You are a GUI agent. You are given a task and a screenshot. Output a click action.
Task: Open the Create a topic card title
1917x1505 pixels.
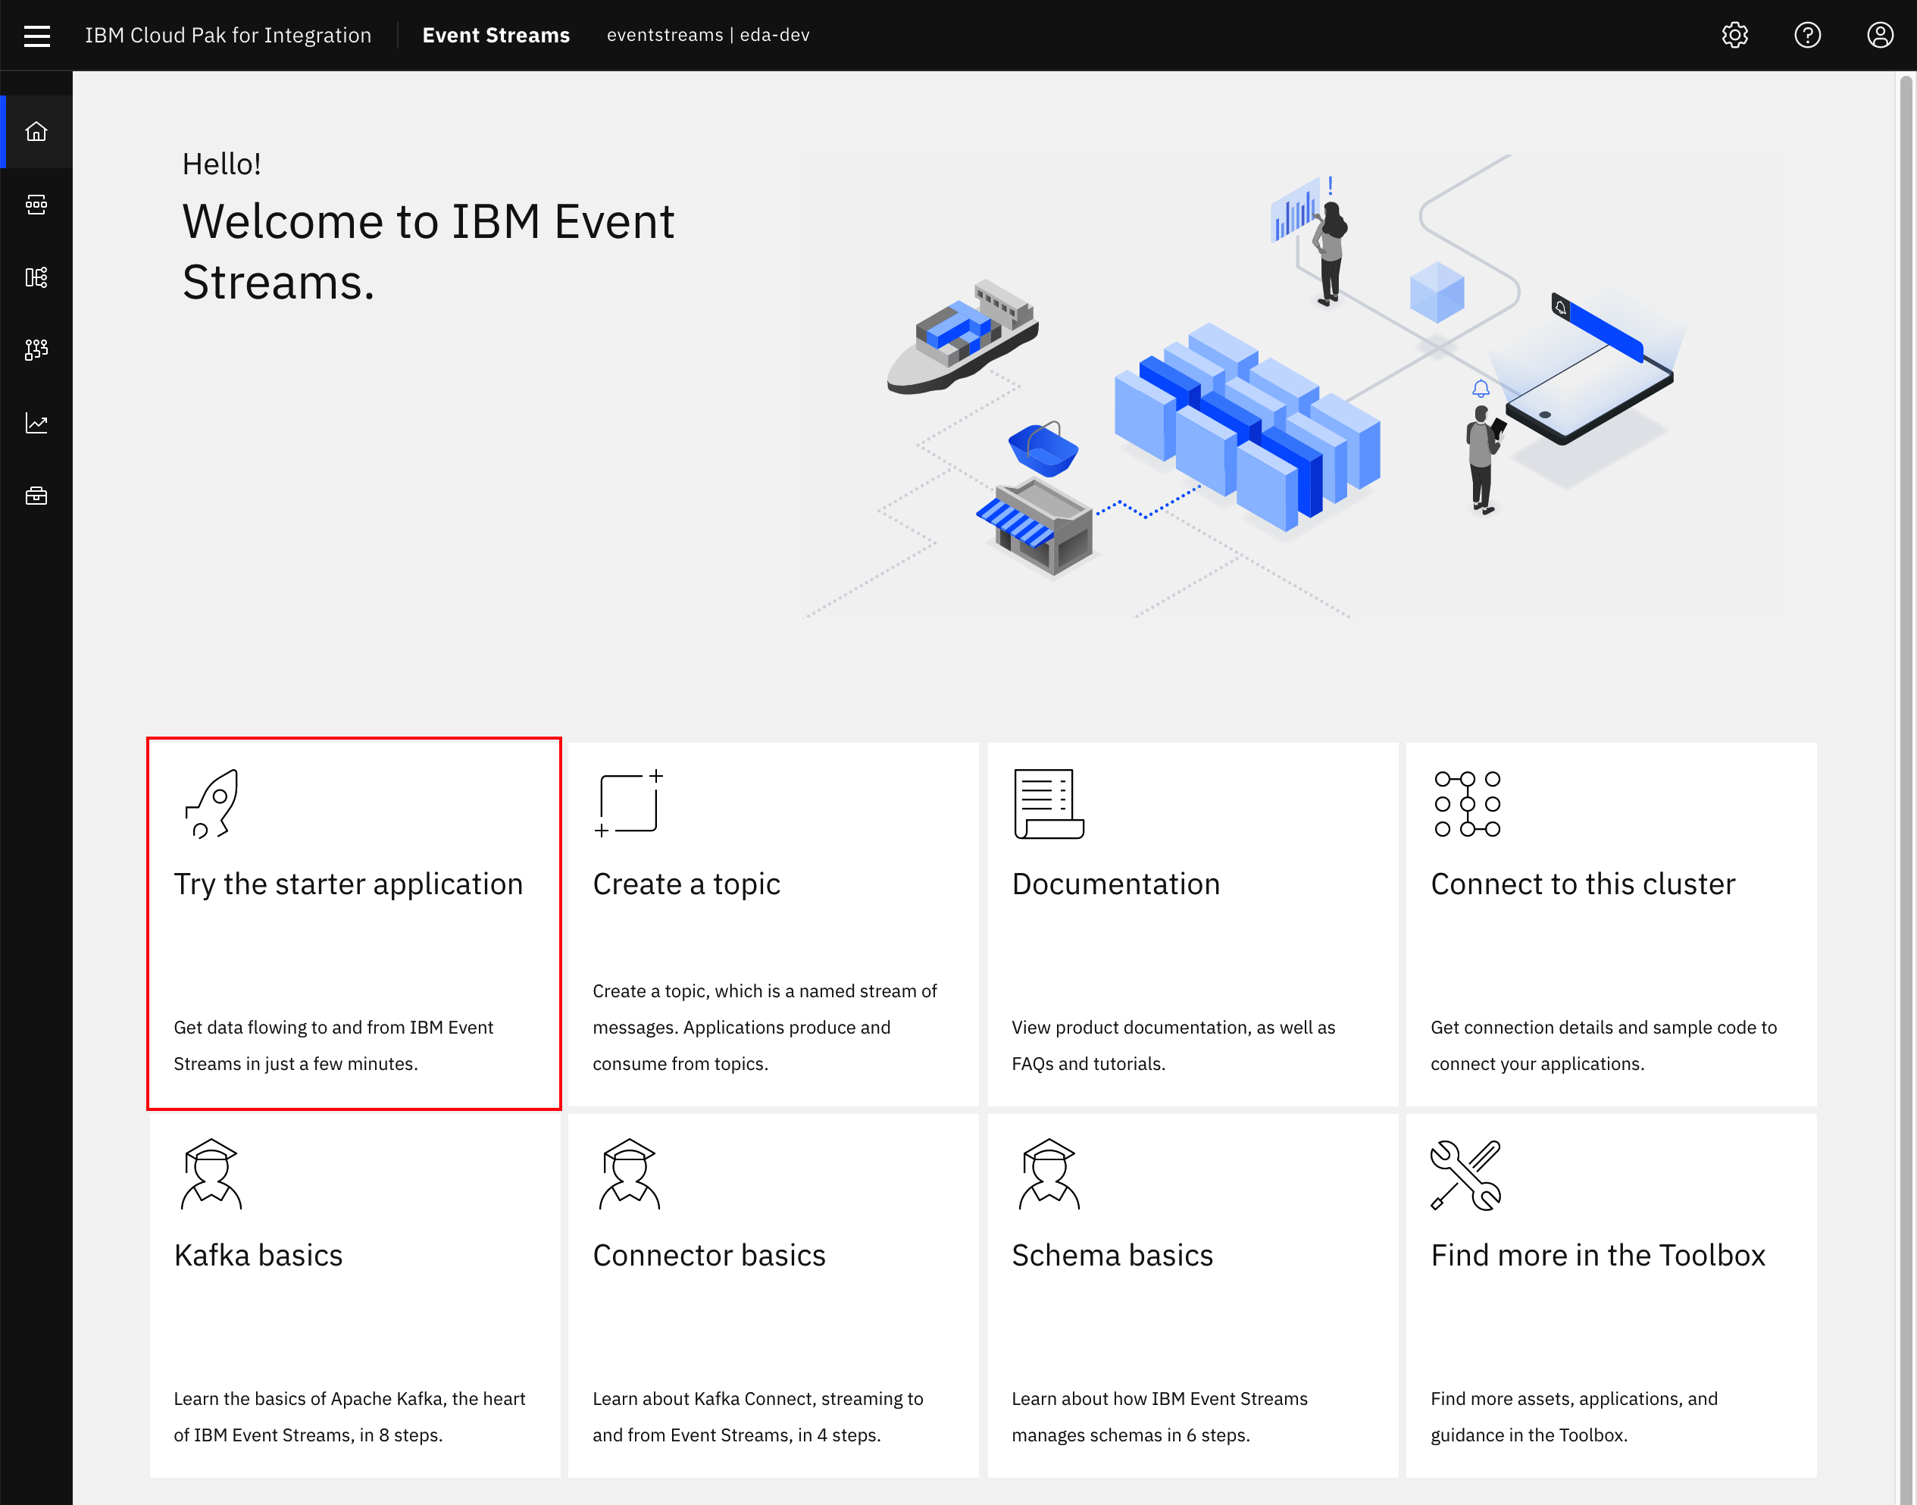point(686,884)
